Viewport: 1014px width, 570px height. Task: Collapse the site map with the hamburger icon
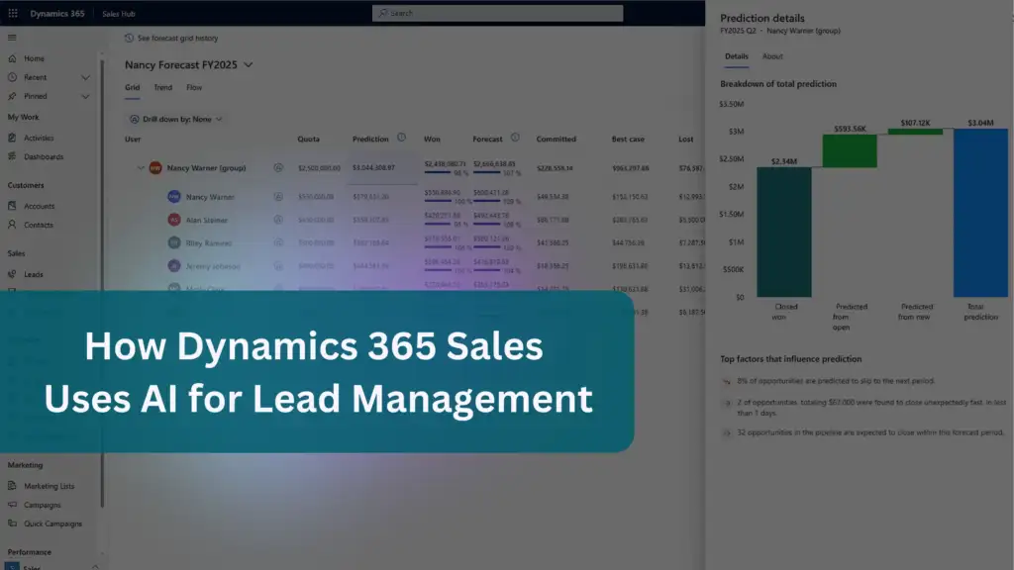tap(12, 38)
